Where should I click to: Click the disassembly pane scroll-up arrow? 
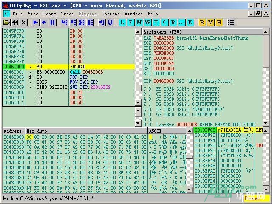tap(138, 32)
